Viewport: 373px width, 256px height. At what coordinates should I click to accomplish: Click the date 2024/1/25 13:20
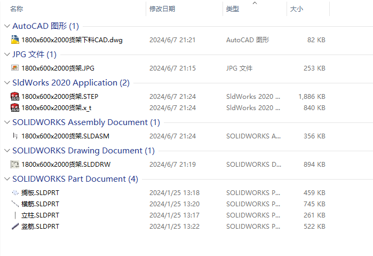click(174, 204)
